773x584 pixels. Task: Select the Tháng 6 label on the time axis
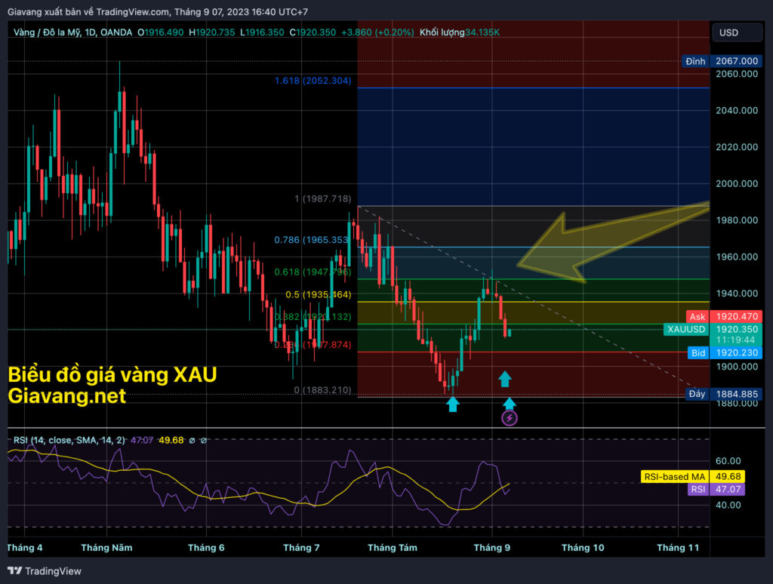click(206, 547)
